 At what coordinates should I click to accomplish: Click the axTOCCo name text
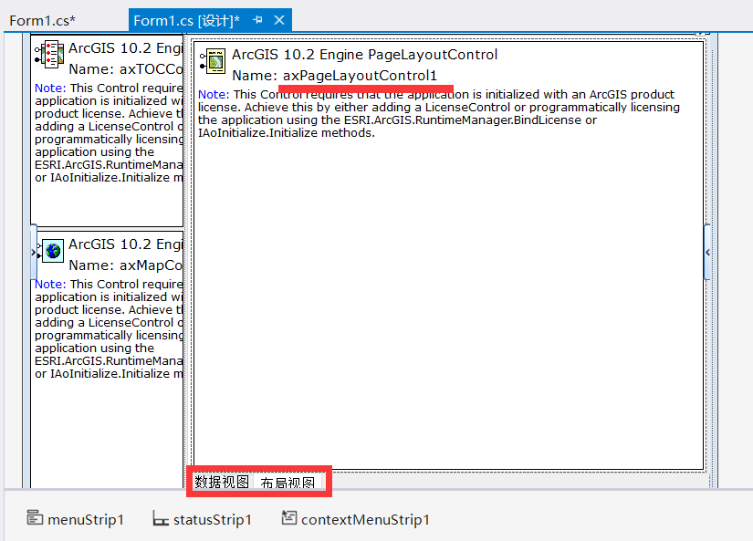tap(152, 69)
